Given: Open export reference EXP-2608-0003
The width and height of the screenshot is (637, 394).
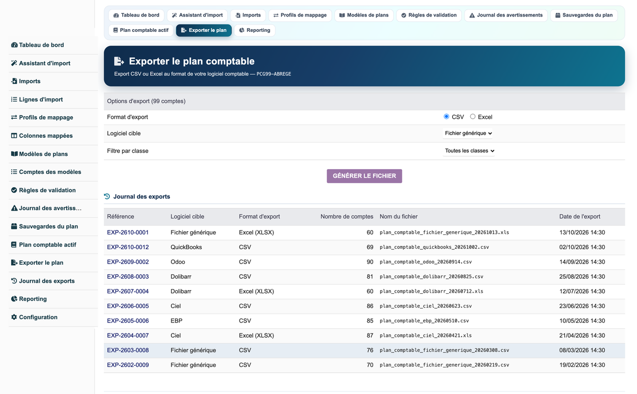Looking at the screenshot, I should [x=128, y=277].
